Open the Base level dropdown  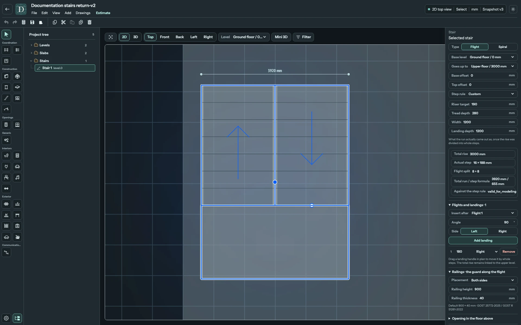[483, 57]
